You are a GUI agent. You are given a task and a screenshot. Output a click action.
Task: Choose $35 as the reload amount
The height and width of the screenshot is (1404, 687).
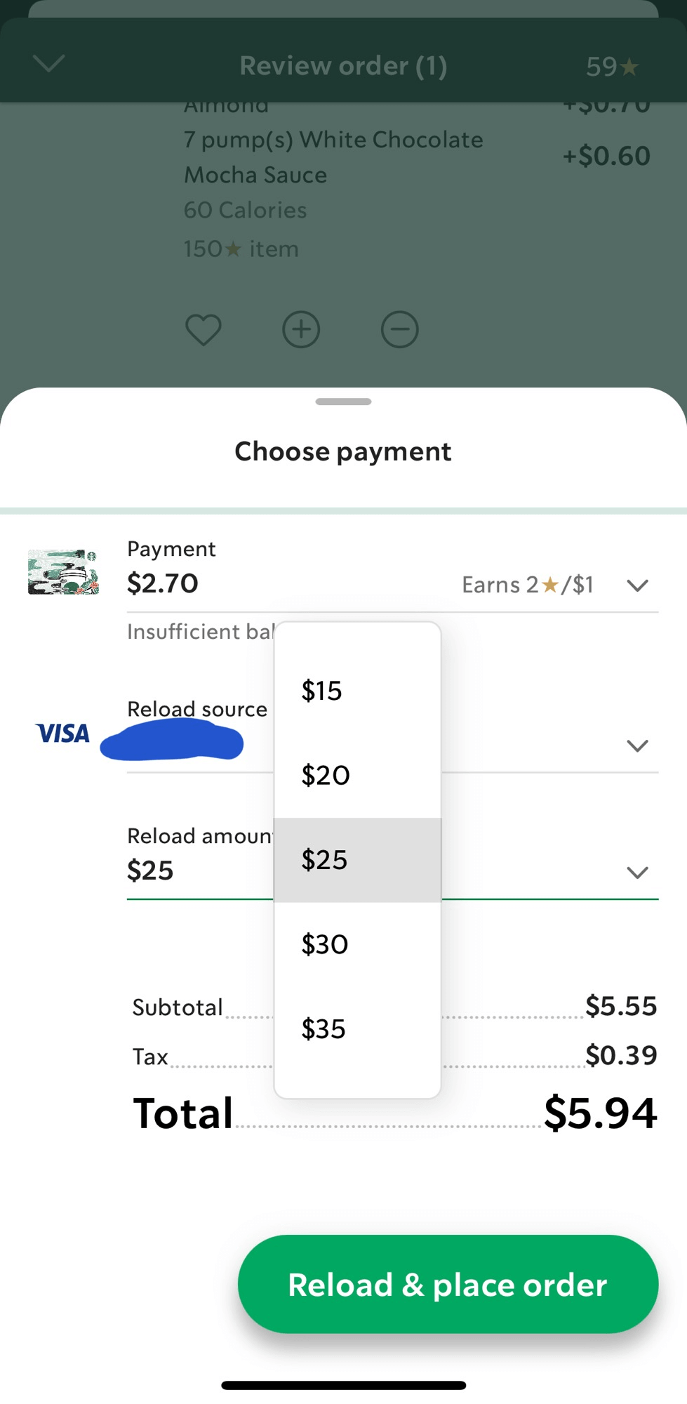click(323, 1029)
